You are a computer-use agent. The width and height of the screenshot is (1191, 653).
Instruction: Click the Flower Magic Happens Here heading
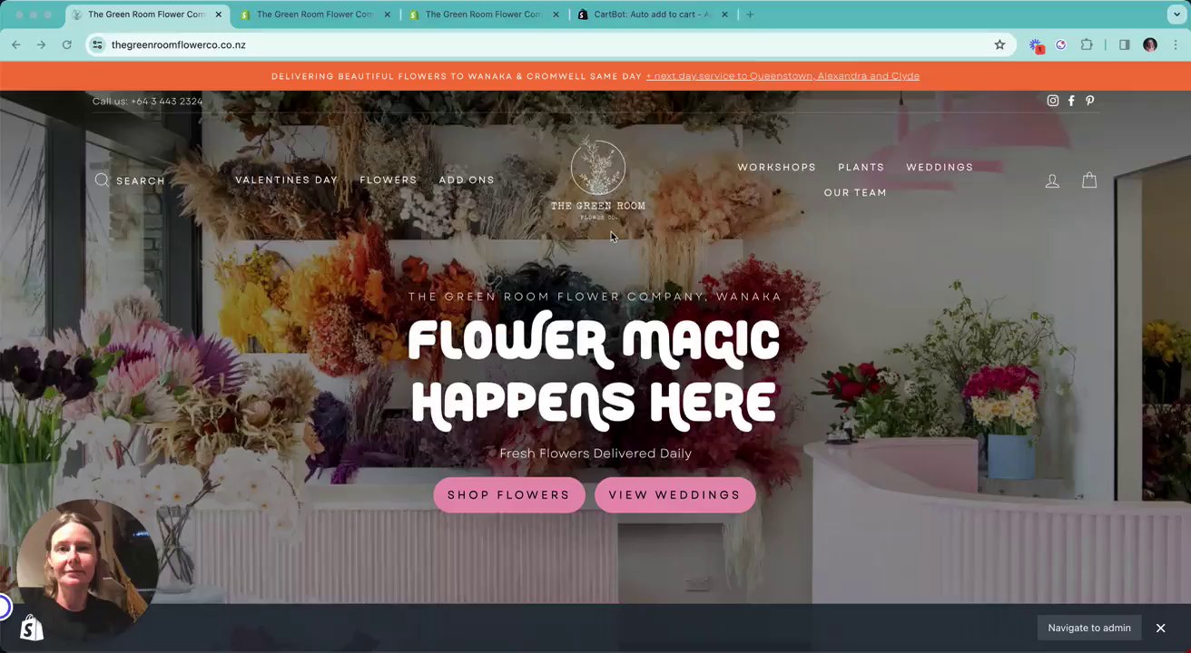click(x=595, y=371)
